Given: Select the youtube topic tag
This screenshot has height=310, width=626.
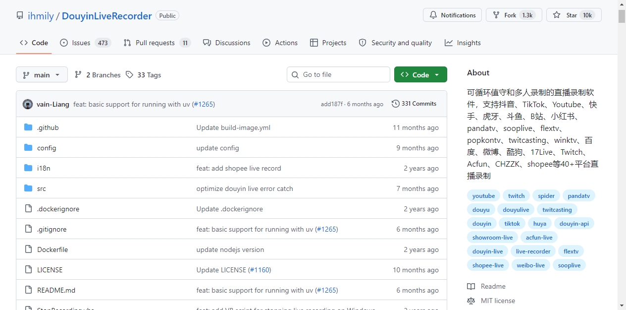Looking at the screenshot, I should (483, 196).
